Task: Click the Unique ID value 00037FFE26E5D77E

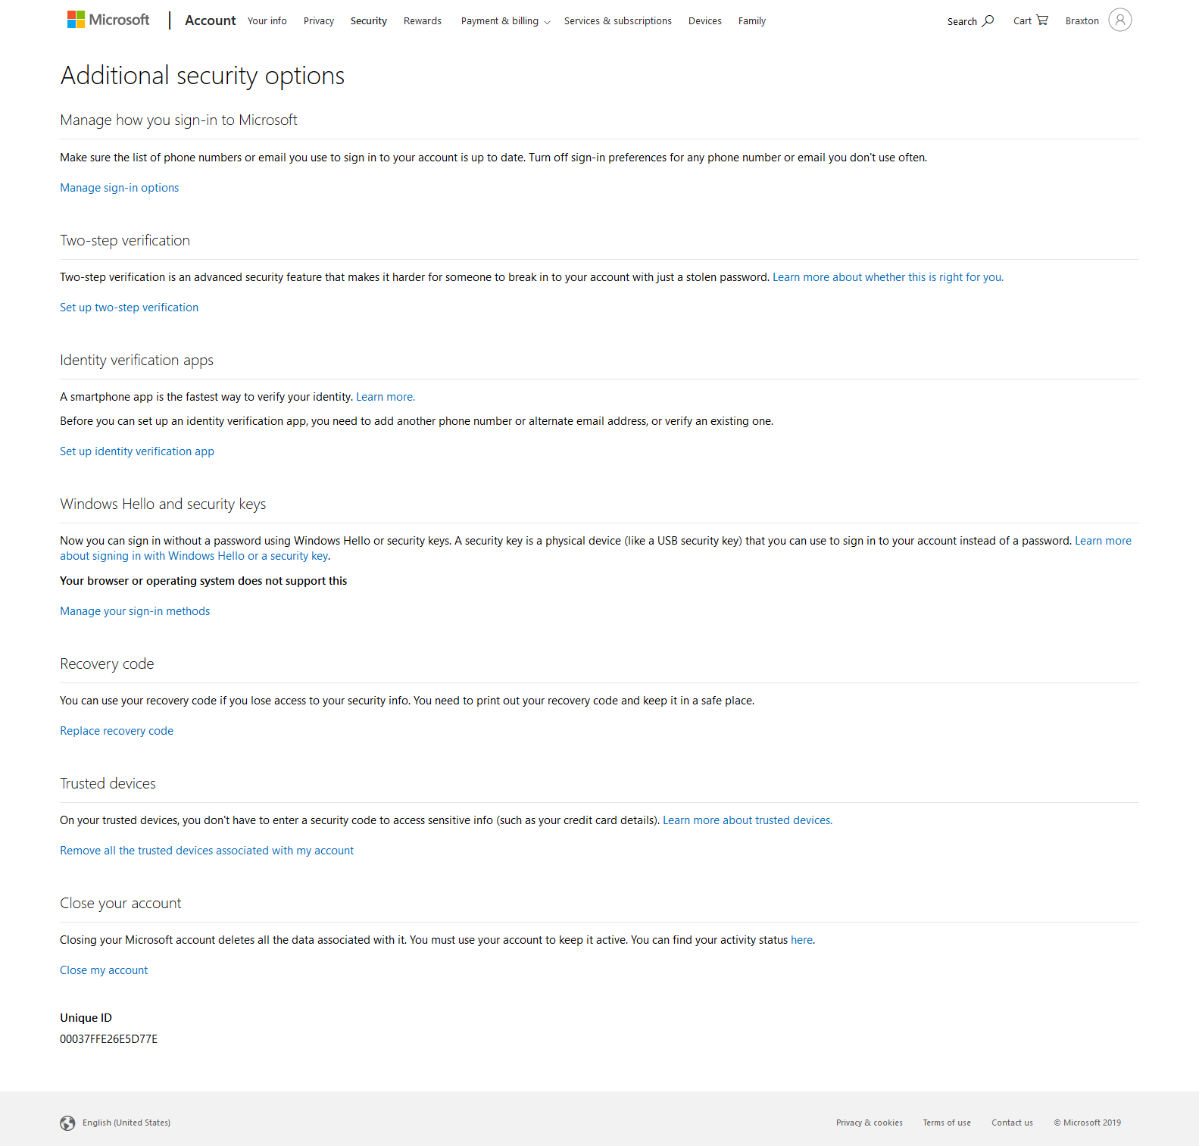Action: coord(109,1039)
